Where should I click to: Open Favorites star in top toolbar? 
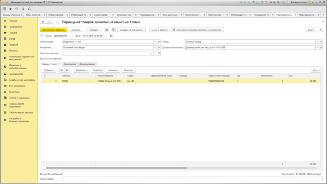click(x=10, y=9)
